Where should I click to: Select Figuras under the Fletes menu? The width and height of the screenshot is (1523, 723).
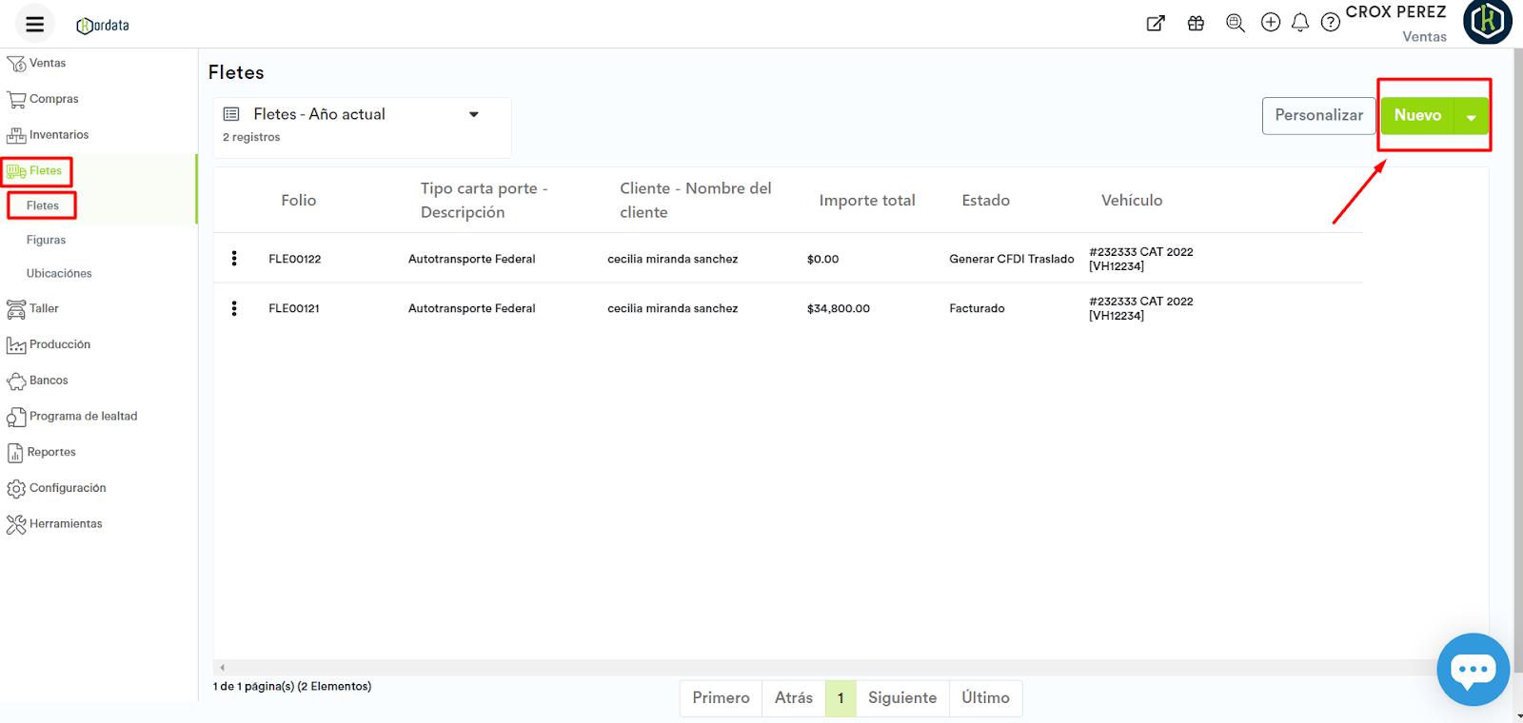click(46, 241)
